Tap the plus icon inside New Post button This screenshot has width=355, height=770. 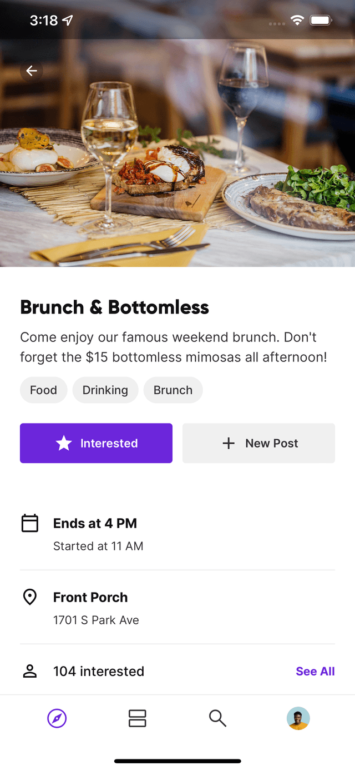point(228,443)
